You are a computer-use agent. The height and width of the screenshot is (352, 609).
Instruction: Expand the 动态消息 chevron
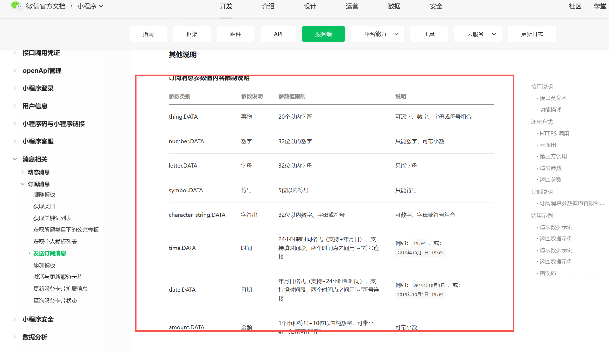(23, 172)
